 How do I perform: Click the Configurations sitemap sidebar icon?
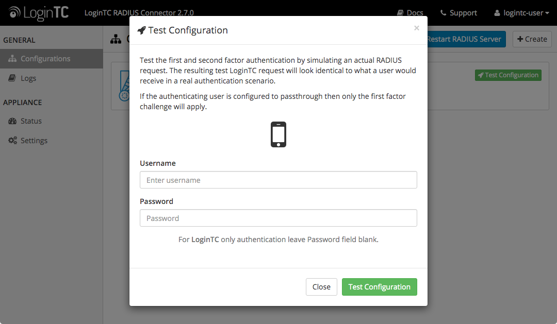pyautogui.click(x=12, y=59)
